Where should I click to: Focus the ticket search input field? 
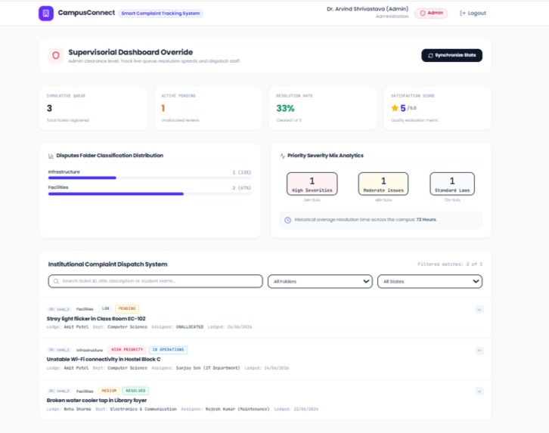pyautogui.click(x=156, y=281)
